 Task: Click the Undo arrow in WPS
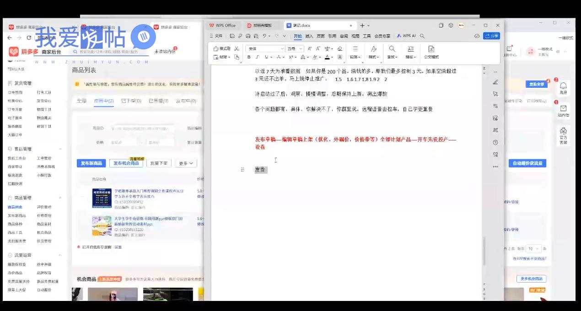pyautogui.click(x=264, y=36)
